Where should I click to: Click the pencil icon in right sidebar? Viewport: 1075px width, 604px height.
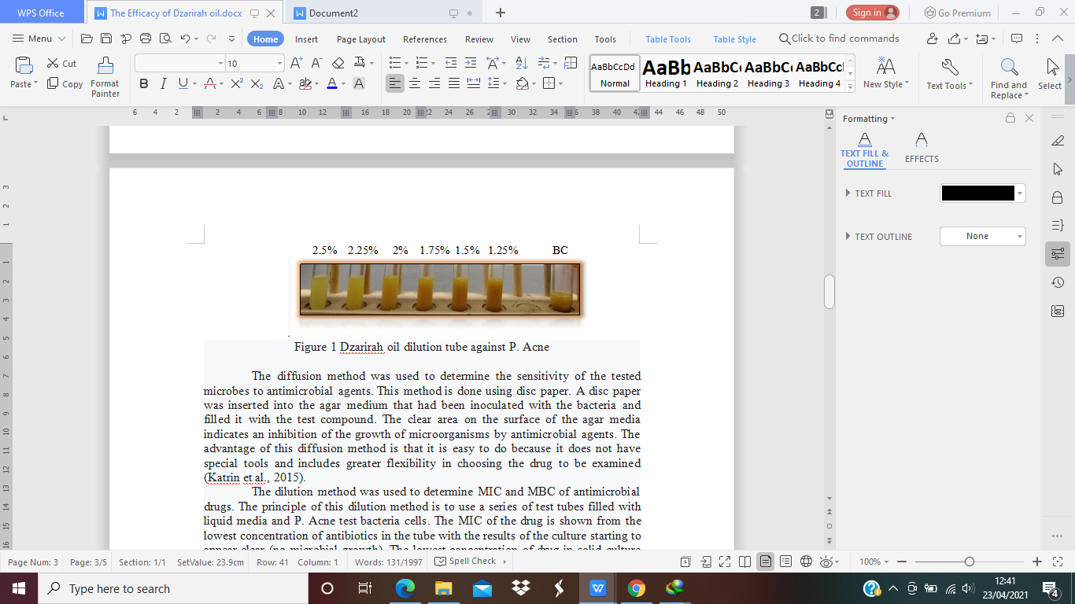click(1058, 141)
